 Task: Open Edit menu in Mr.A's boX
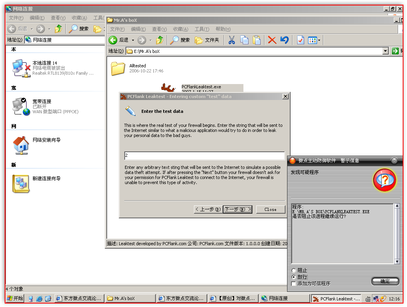pyautogui.click(x=138, y=29)
